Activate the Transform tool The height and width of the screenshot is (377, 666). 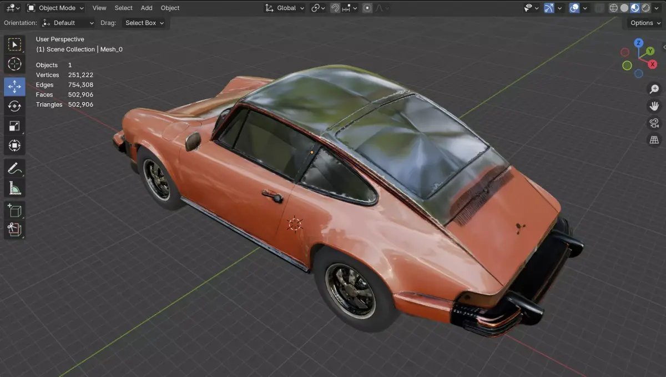[x=14, y=146]
